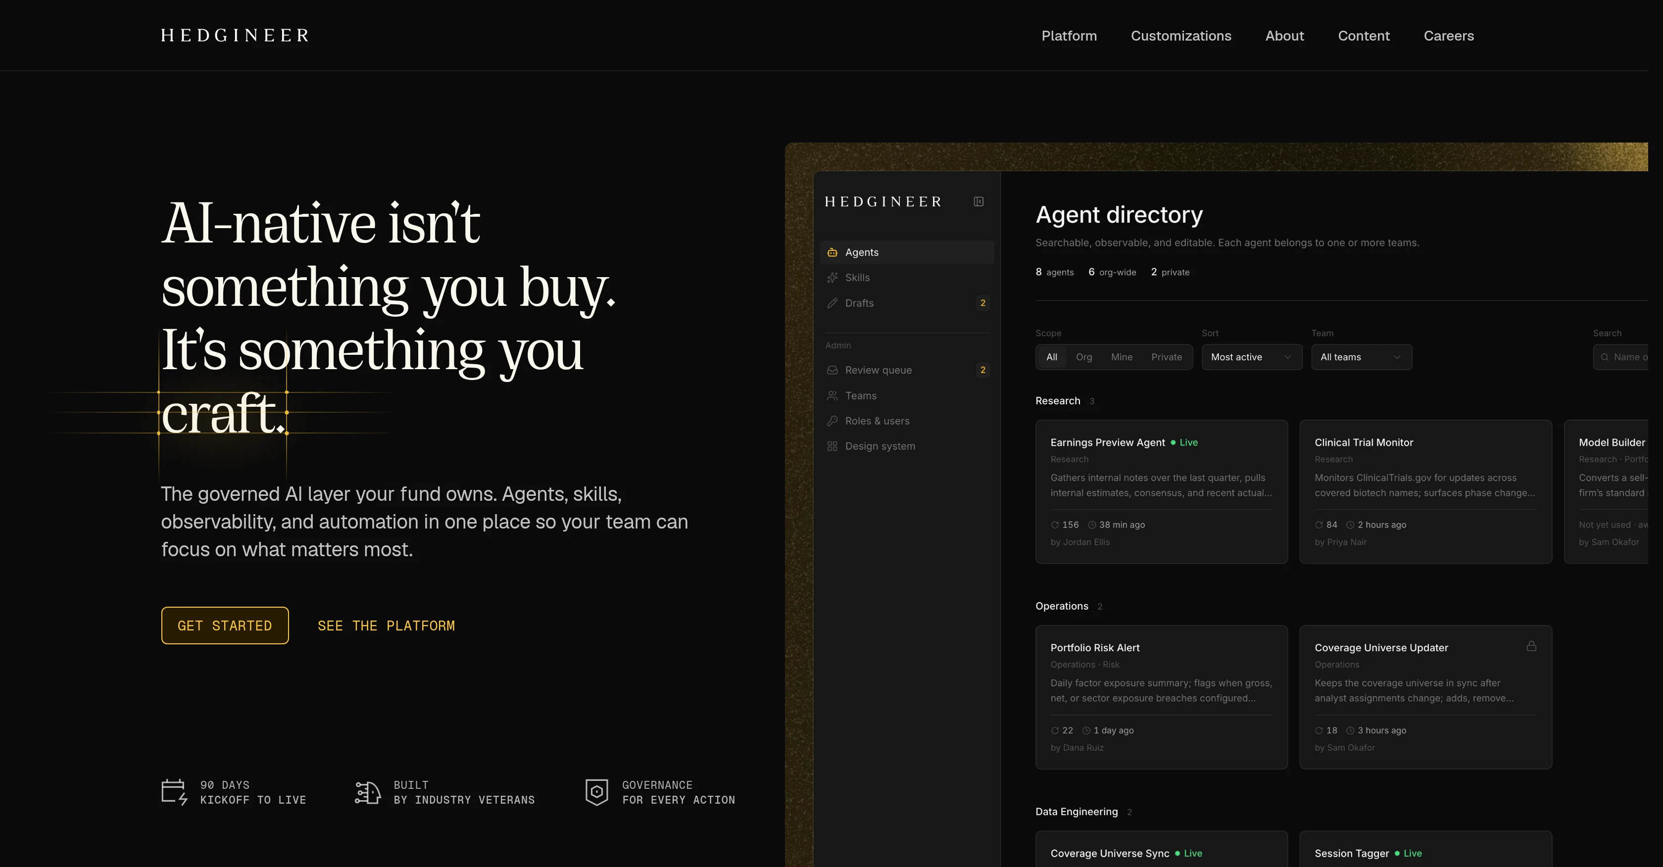Open the Portfolio Risk Alert card
Viewport: 1663px width, 867px height.
click(1162, 697)
